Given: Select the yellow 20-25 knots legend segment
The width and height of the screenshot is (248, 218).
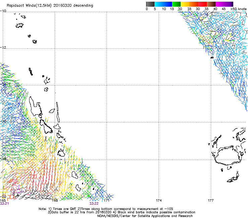Looking at the screenshot, I should [x=185, y=4].
